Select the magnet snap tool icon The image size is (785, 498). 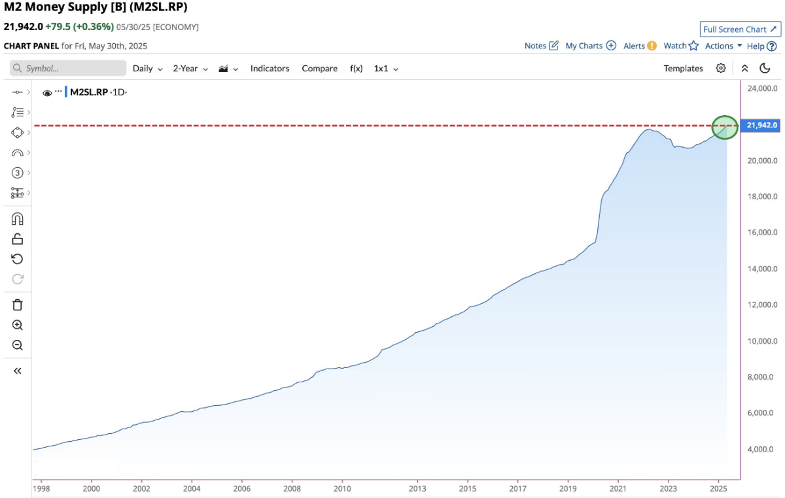(x=18, y=219)
